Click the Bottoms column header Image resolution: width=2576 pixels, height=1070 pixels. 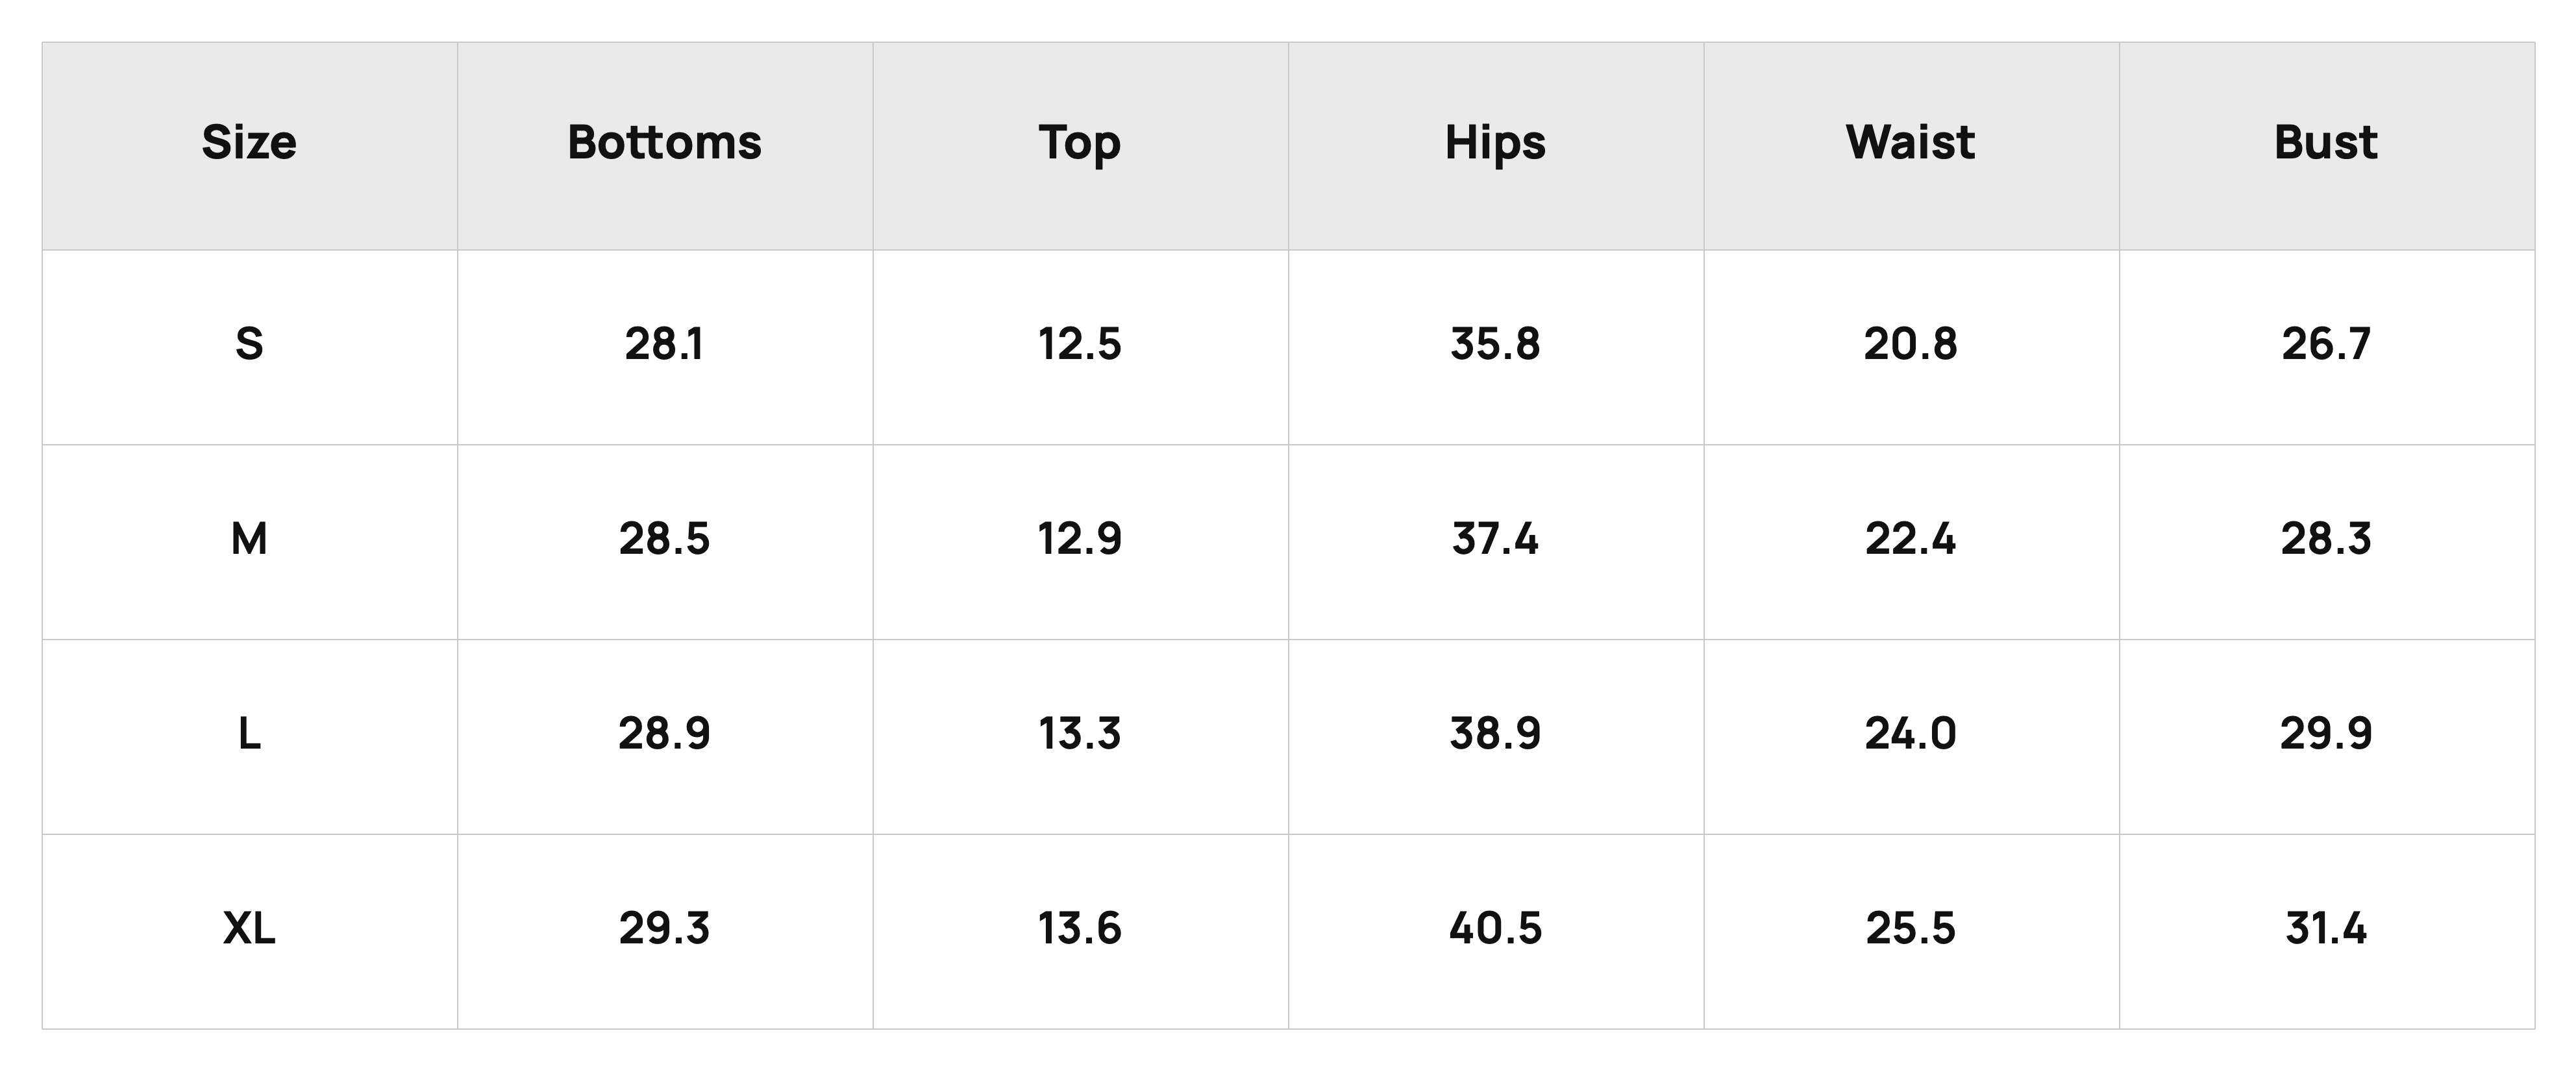click(x=665, y=143)
